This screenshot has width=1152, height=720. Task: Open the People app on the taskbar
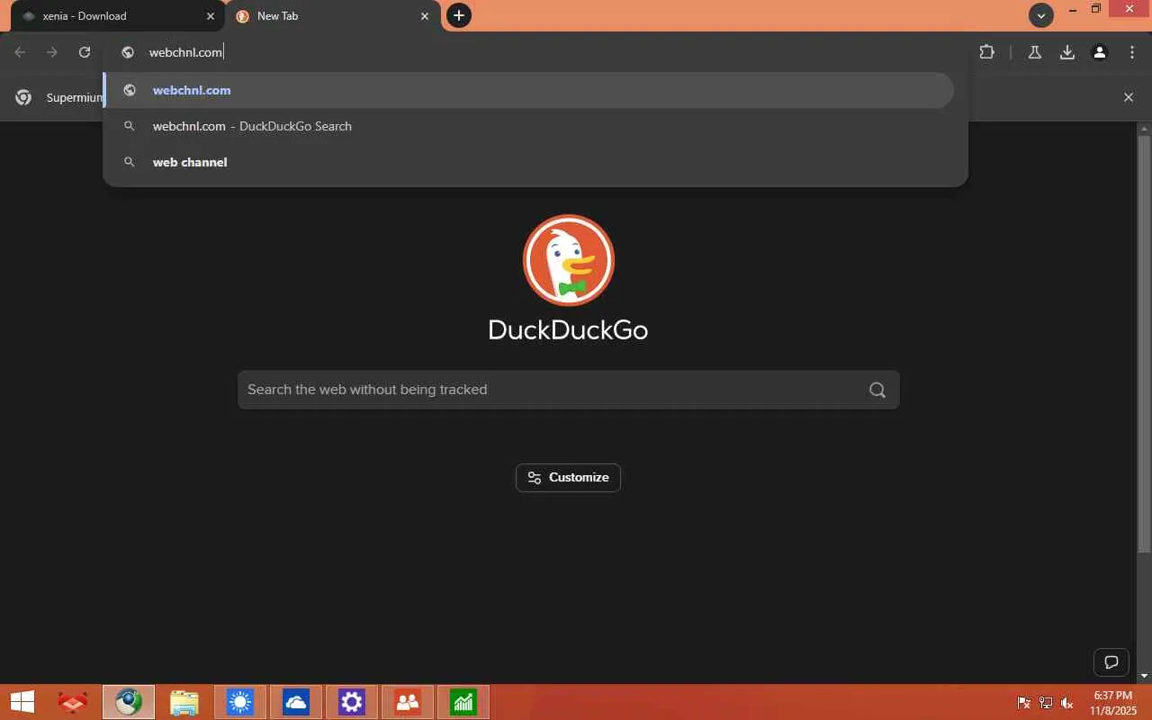[408, 702]
